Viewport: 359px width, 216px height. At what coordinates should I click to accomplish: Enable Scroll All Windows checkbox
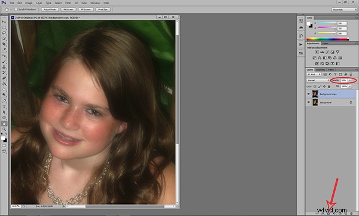click(x=16, y=10)
